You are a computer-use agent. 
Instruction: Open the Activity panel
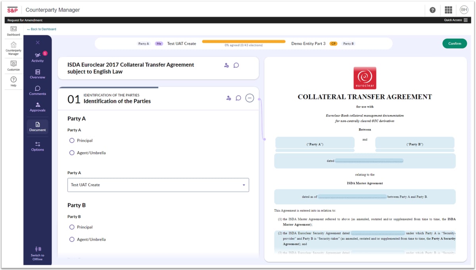pyautogui.click(x=38, y=57)
